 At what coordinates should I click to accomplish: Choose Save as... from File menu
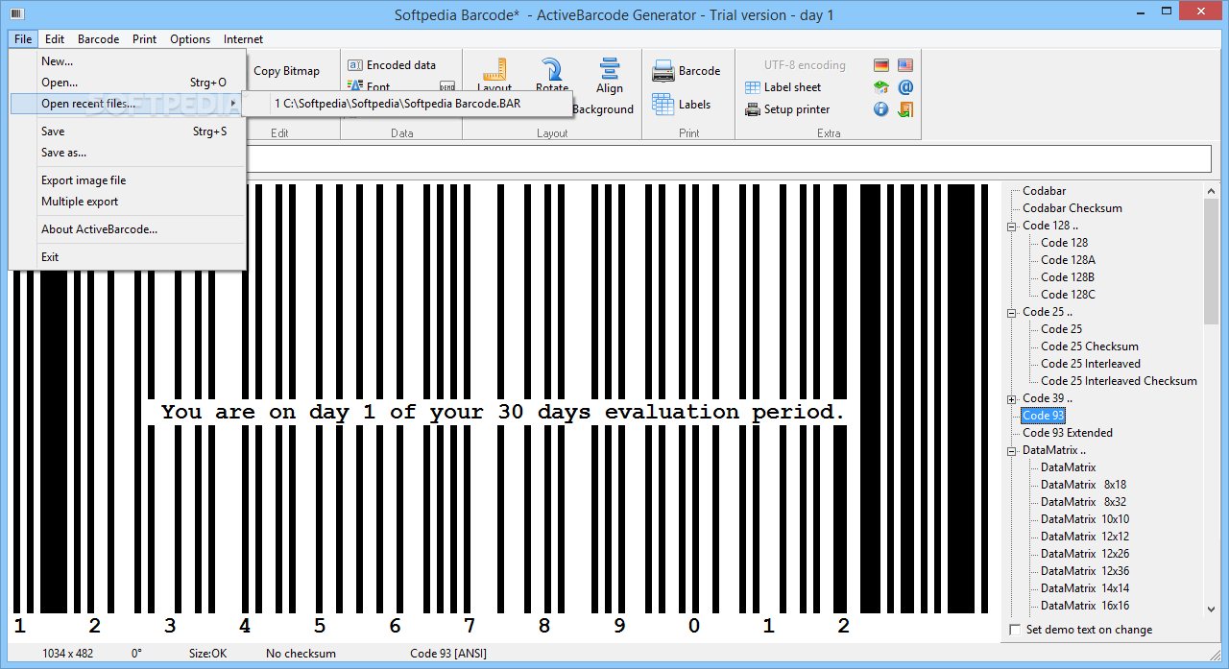[127, 153]
